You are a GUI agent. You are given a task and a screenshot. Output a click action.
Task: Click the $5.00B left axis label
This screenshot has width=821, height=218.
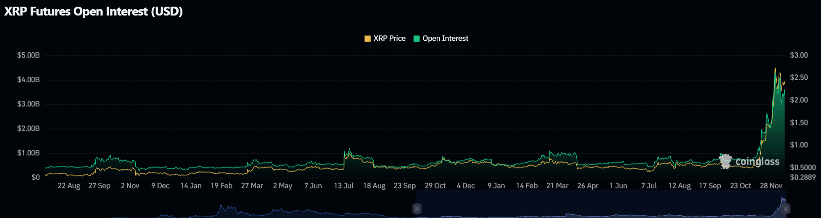(x=28, y=55)
